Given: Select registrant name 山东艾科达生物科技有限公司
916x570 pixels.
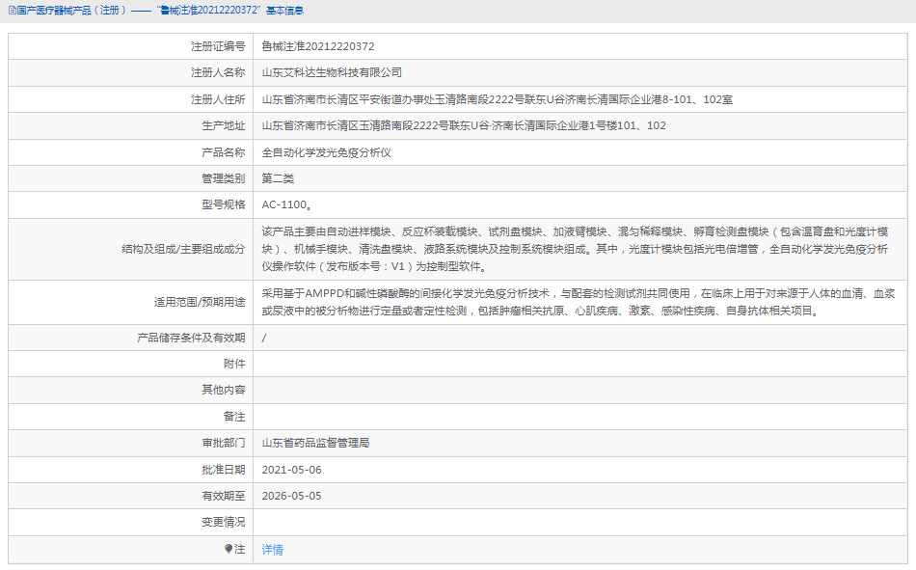Looking at the screenshot, I should [x=332, y=72].
